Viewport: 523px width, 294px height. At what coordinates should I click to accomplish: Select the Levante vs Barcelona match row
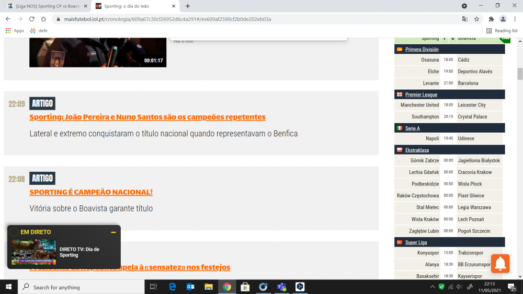449,83
